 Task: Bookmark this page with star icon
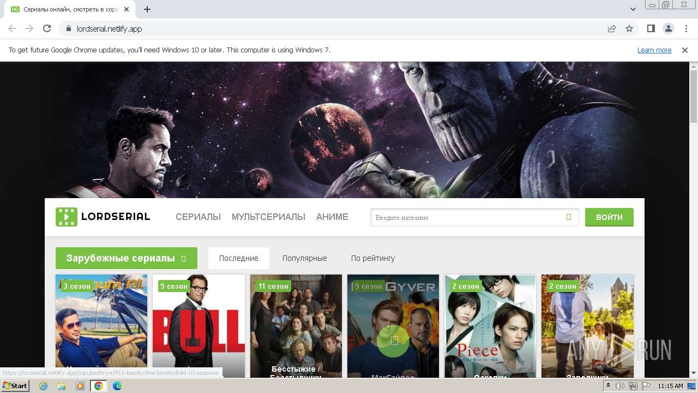click(x=629, y=28)
